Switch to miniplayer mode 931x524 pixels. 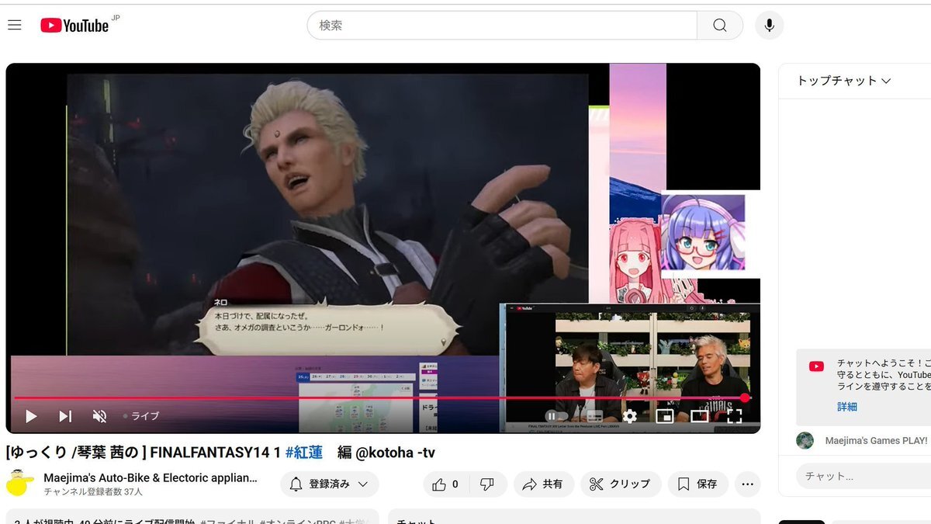click(x=665, y=416)
